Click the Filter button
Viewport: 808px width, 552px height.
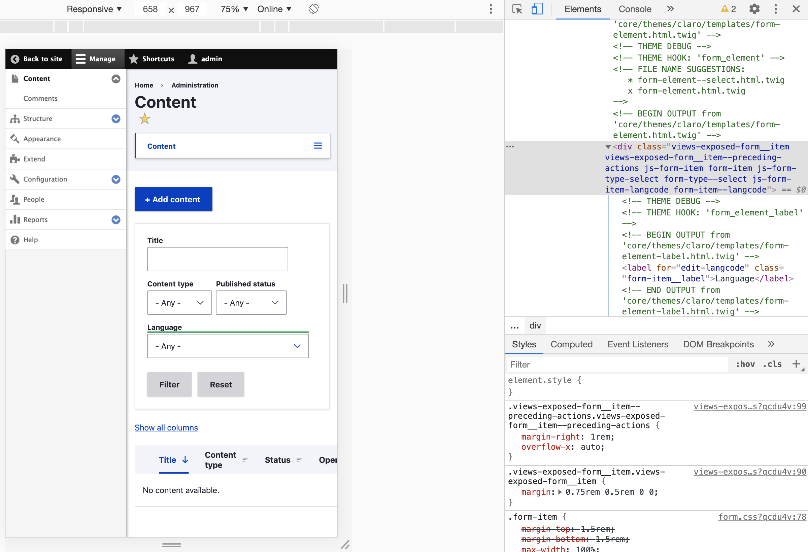(x=169, y=384)
